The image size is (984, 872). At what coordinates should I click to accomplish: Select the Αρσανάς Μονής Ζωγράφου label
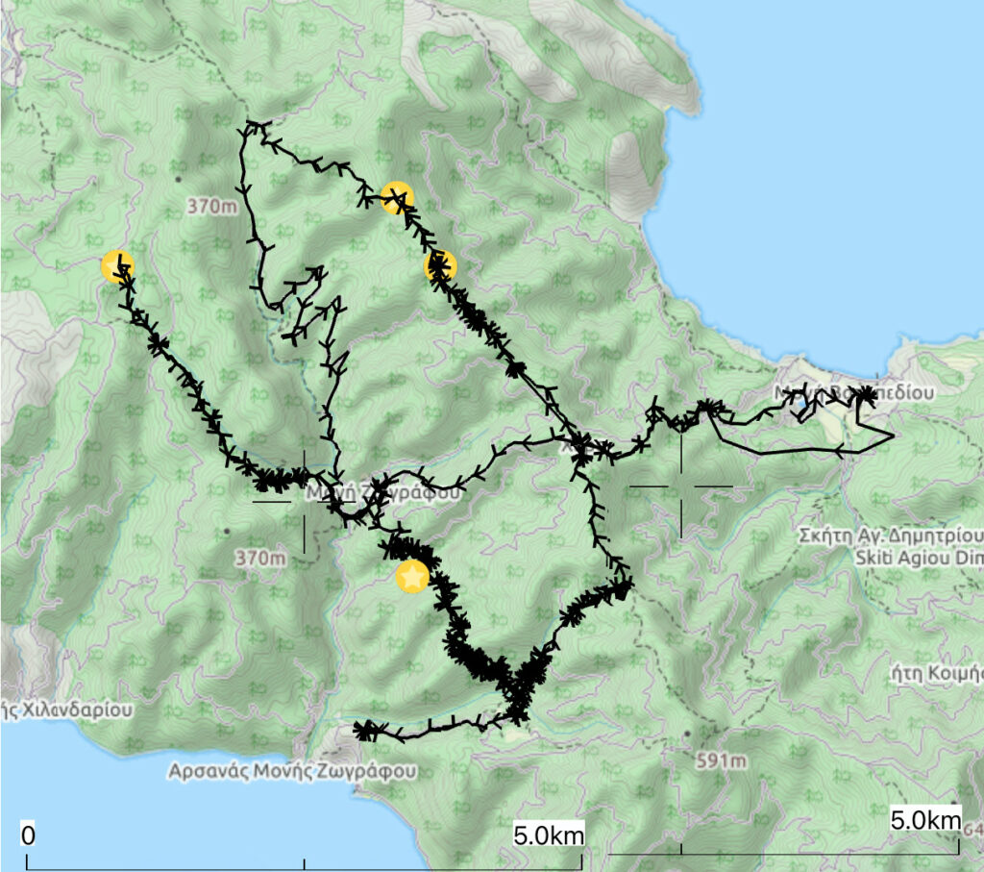tap(293, 770)
